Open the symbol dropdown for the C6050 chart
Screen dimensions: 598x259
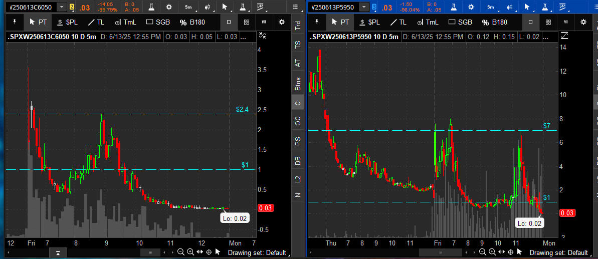coord(61,7)
